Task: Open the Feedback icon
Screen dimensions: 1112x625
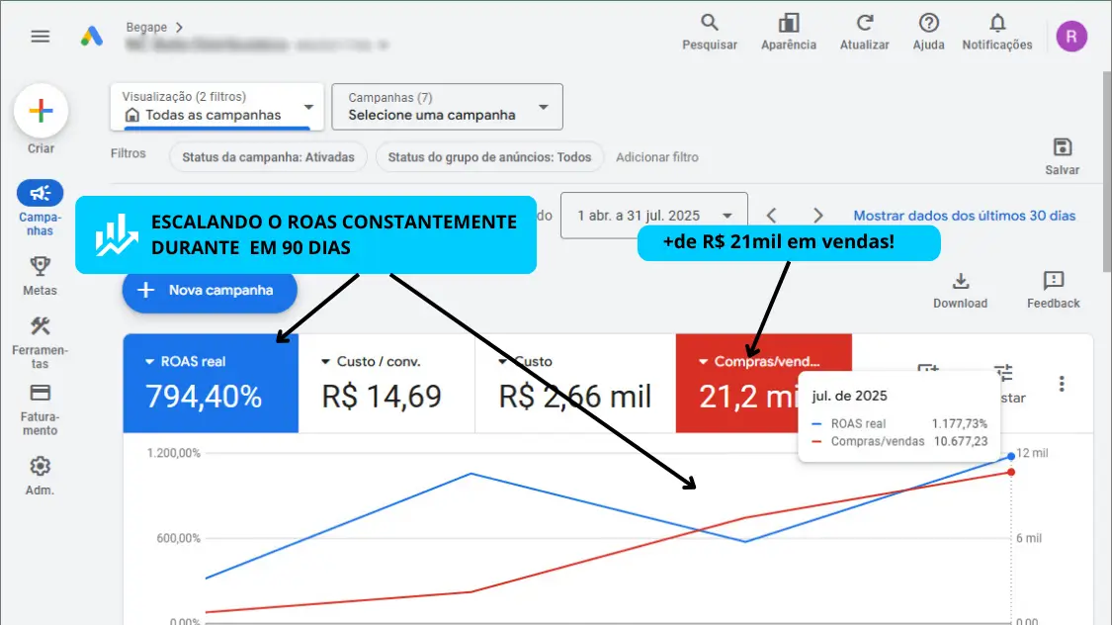Action: click(1053, 282)
